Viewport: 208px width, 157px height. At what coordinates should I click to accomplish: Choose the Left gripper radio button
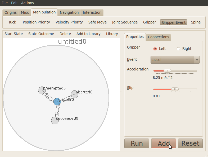coord(155,49)
